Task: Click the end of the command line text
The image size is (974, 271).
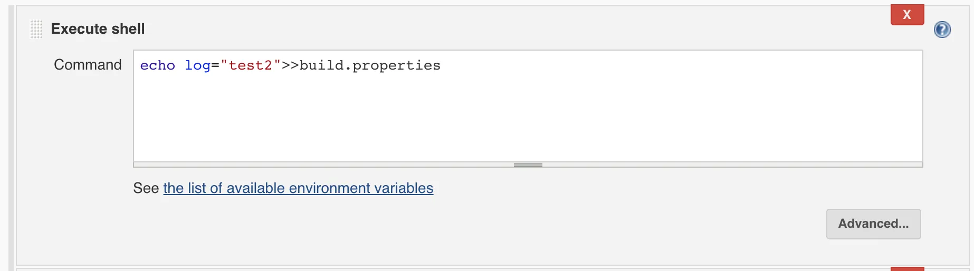Action: [441, 65]
